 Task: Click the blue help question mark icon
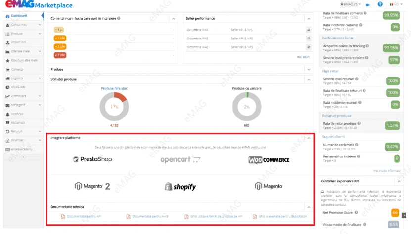point(380,4)
